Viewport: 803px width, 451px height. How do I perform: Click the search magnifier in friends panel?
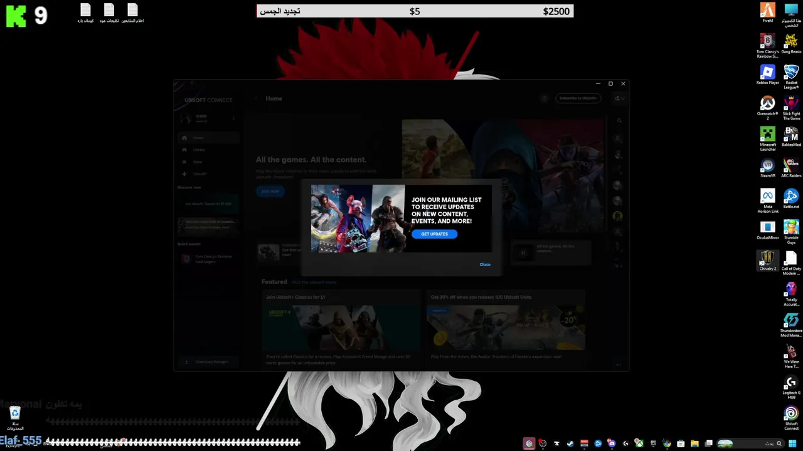pos(619,121)
